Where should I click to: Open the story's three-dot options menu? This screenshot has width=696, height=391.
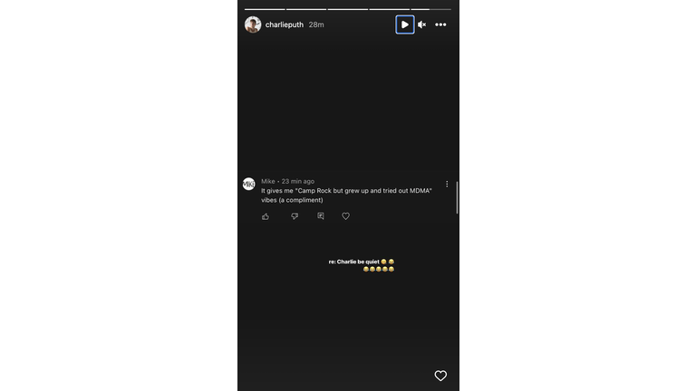pos(440,24)
